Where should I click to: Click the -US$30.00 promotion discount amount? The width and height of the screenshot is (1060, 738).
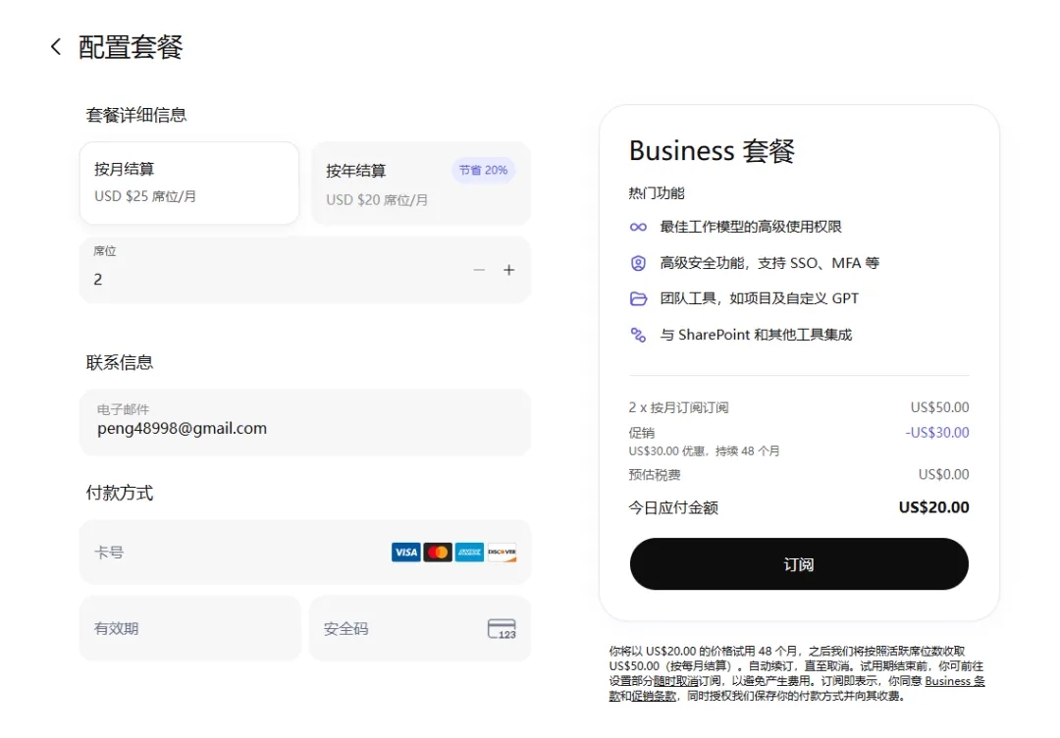[x=937, y=433]
